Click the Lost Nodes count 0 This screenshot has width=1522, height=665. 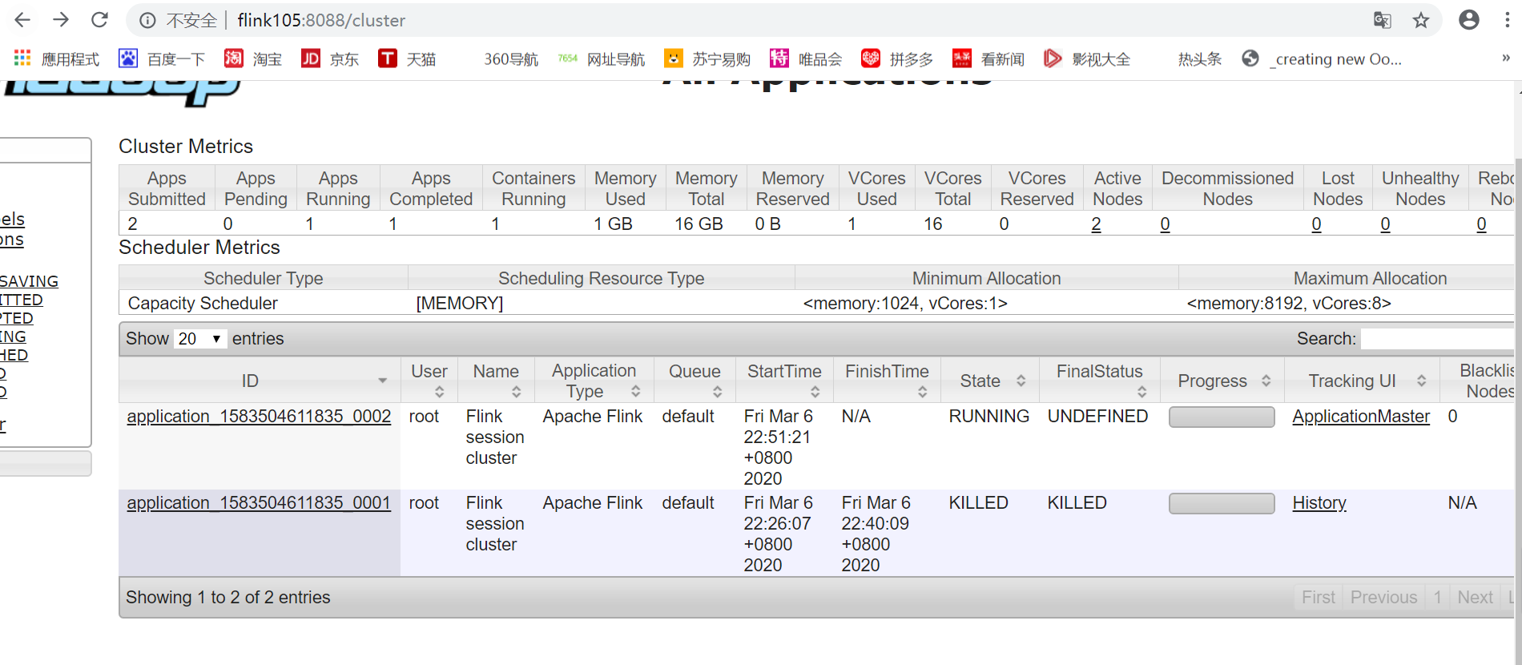(x=1316, y=224)
